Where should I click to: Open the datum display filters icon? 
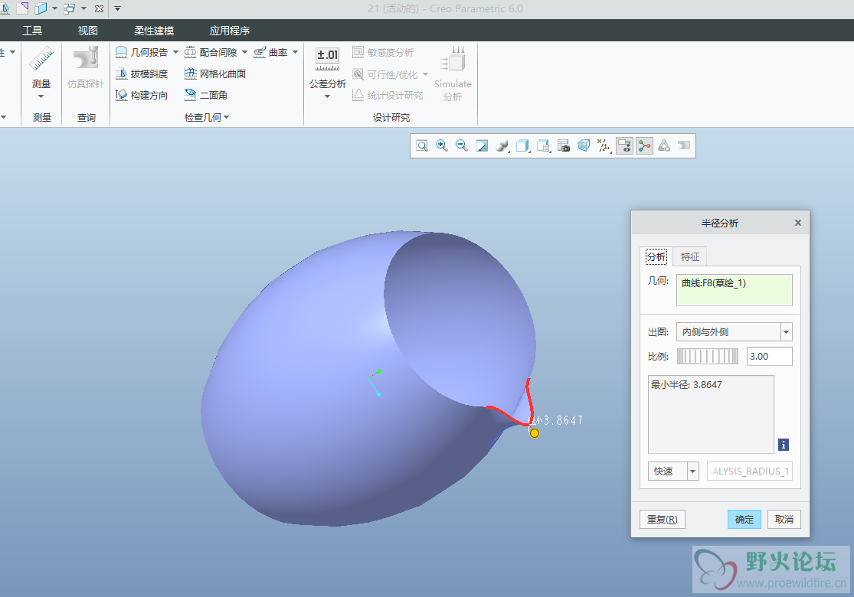point(604,146)
